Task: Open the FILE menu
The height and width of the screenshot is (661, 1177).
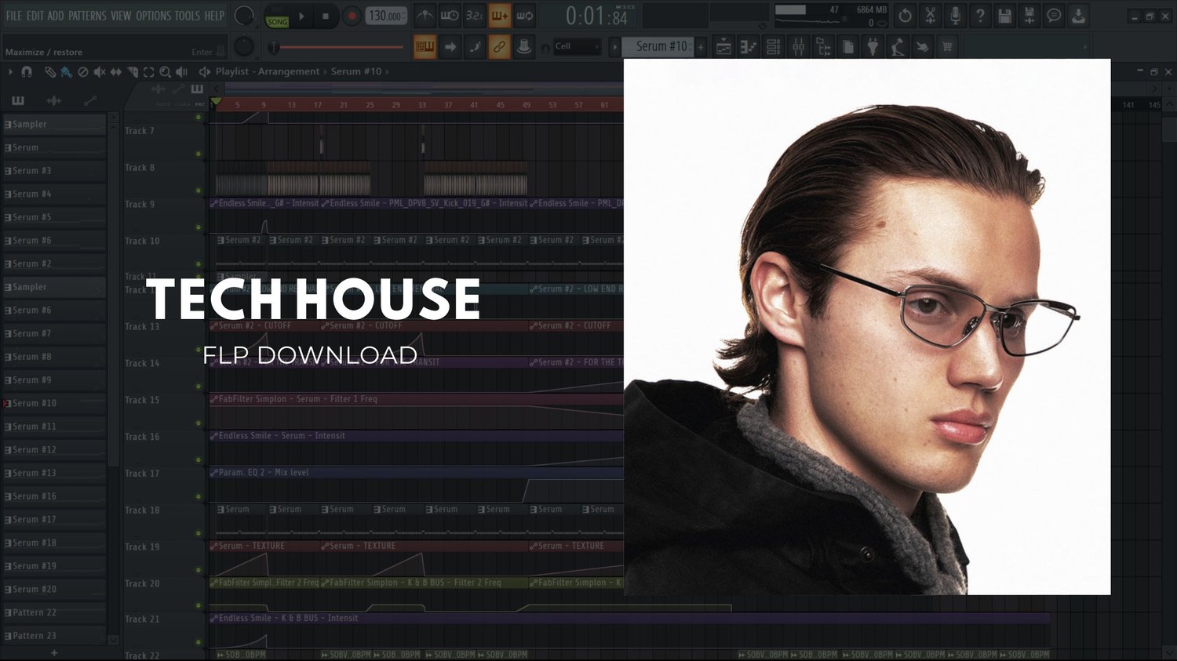Action: [x=14, y=16]
